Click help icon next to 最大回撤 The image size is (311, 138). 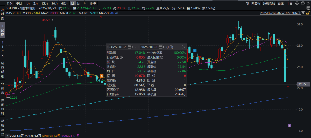(x=161, y=57)
